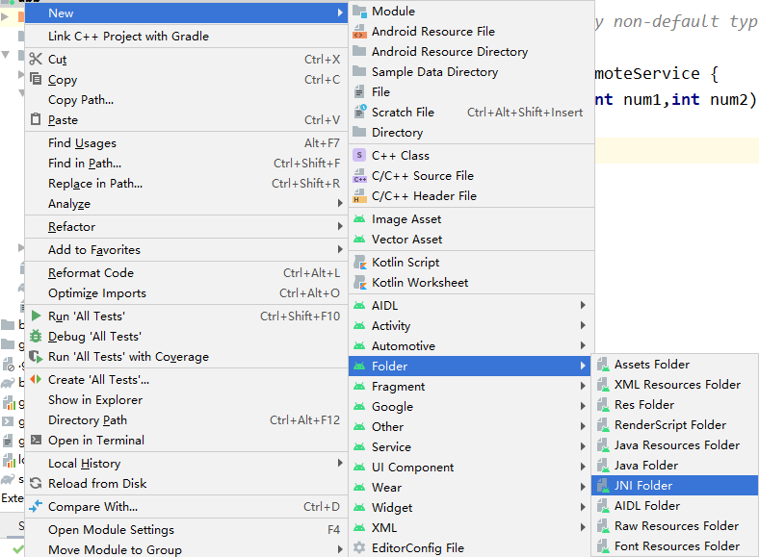Expand the Fragment submenu arrow
This screenshot has width=759, height=557.
point(583,387)
